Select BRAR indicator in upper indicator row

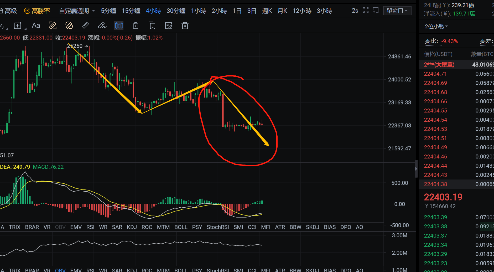click(32, 227)
